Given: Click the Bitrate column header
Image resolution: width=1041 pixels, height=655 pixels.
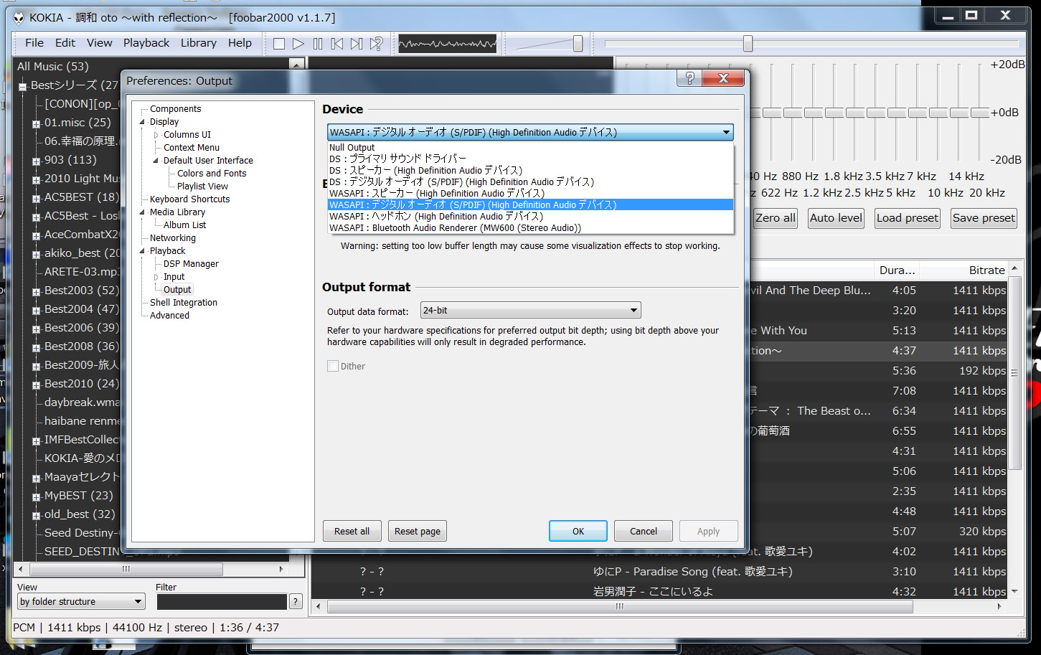Looking at the screenshot, I should click(x=964, y=270).
